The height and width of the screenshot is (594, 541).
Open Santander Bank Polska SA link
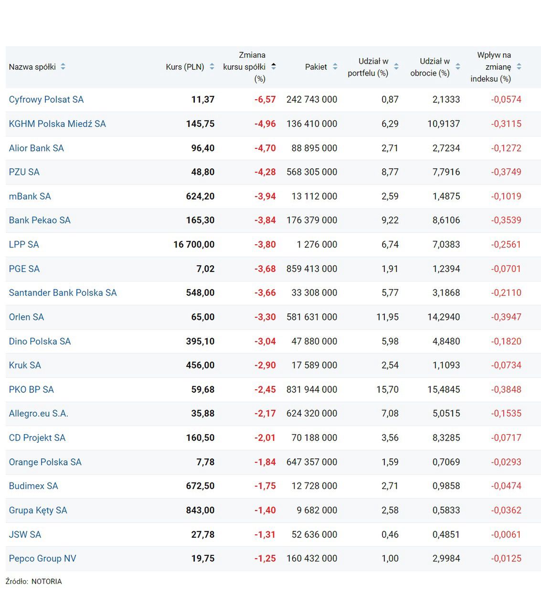click(x=63, y=293)
